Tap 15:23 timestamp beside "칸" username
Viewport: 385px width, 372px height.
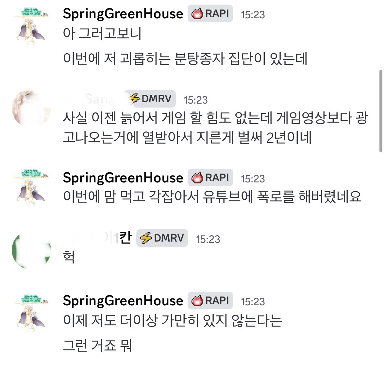click(208, 239)
